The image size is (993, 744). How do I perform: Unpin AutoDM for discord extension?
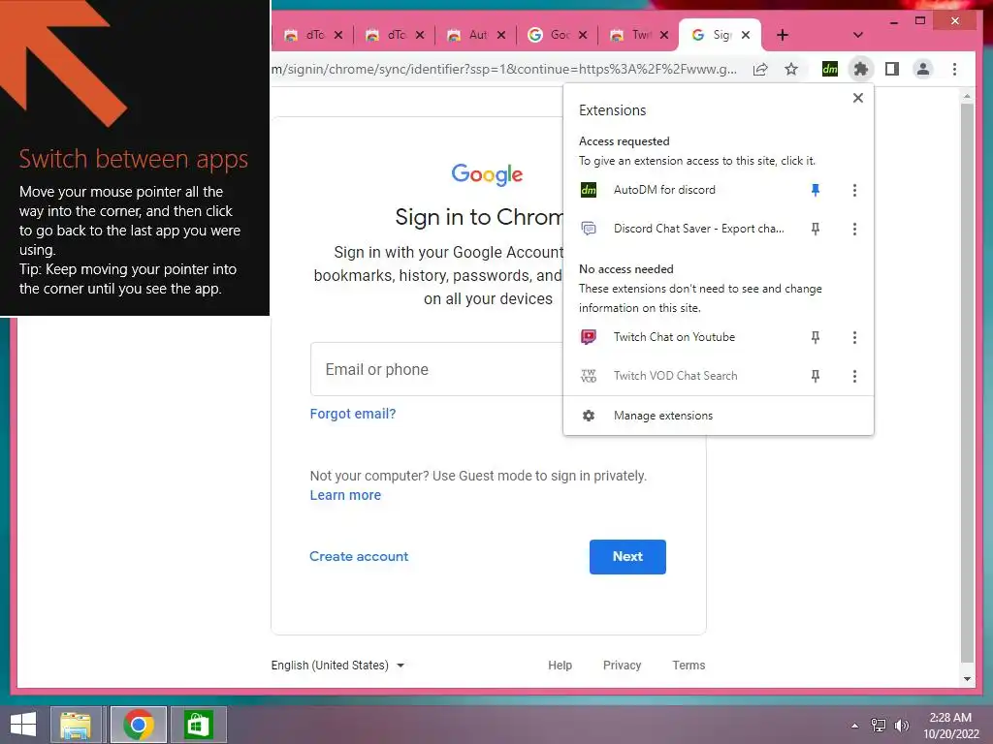[815, 190]
